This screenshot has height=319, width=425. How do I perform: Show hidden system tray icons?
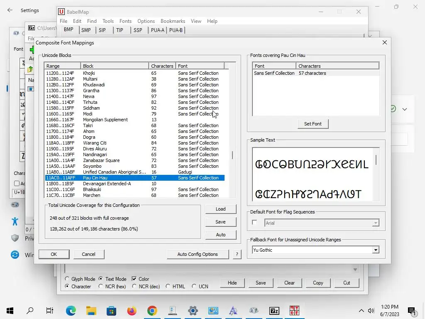(361, 311)
